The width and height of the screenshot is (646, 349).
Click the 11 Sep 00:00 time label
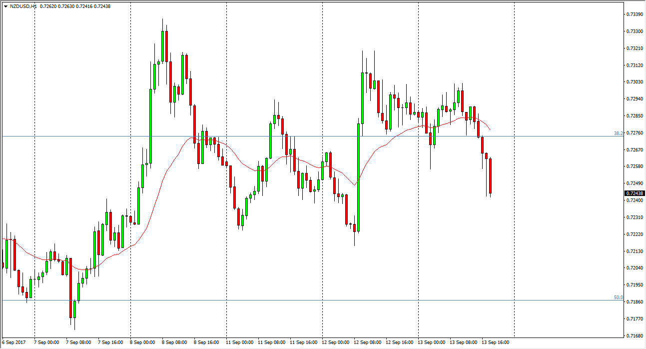point(238,342)
